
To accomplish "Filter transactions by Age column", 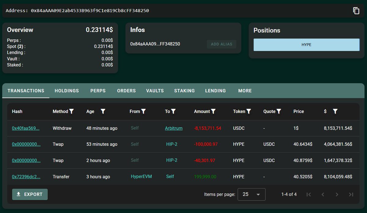I will click(x=103, y=112).
